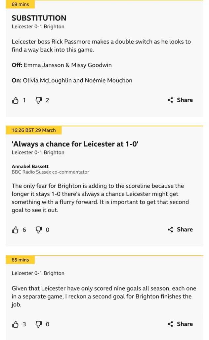209x340 pixels.
Task: Share the 'Always a chance for Leicester' post
Action: [180, 229]
